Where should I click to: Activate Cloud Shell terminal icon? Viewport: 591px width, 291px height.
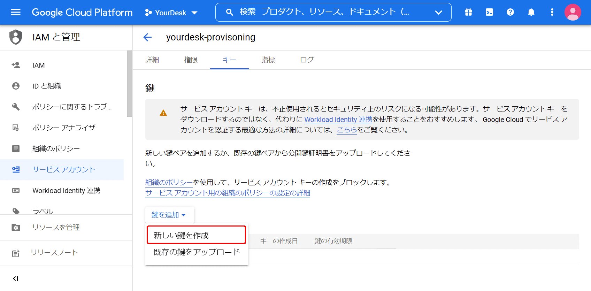[x=489, y=13]
